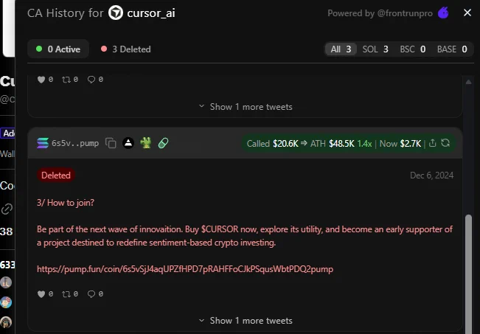The width and height of the screenshot is (480, 334).
Task: Share the 6s5v..pump call stats
Action: pos(432,143)
